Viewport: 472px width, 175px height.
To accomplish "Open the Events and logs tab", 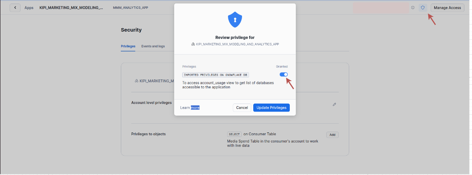I will (153, 46).
